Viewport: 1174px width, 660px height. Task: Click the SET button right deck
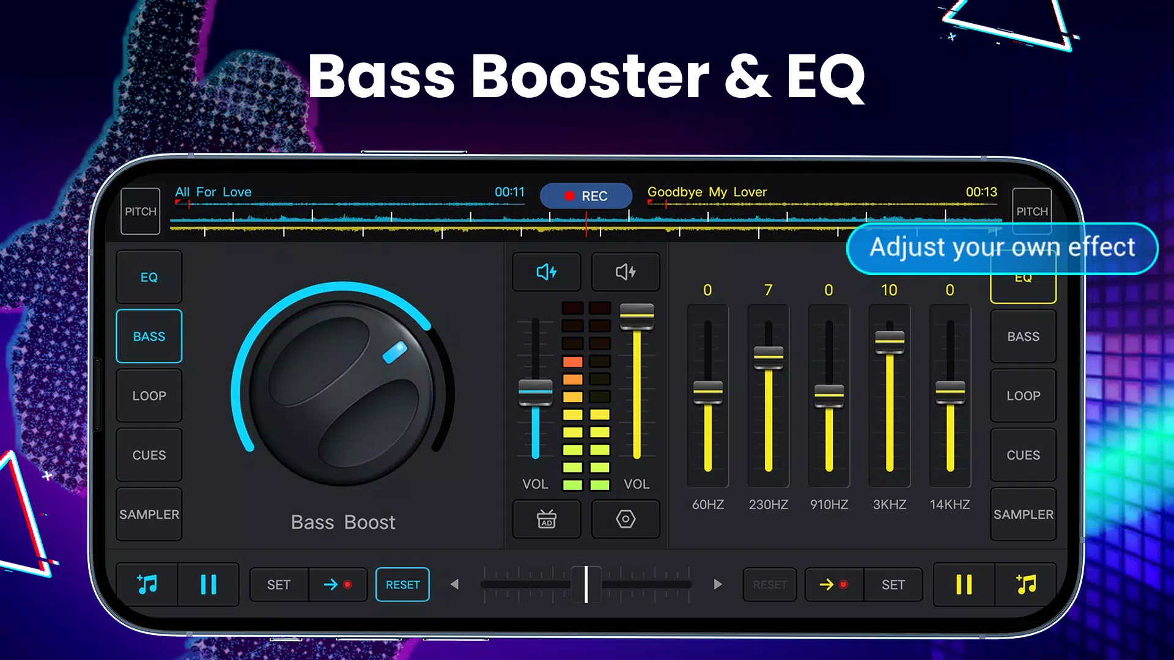(x=893, y=584)
